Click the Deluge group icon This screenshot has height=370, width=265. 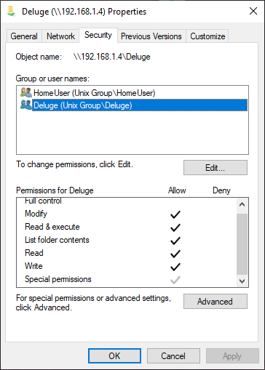click(26, 105)
